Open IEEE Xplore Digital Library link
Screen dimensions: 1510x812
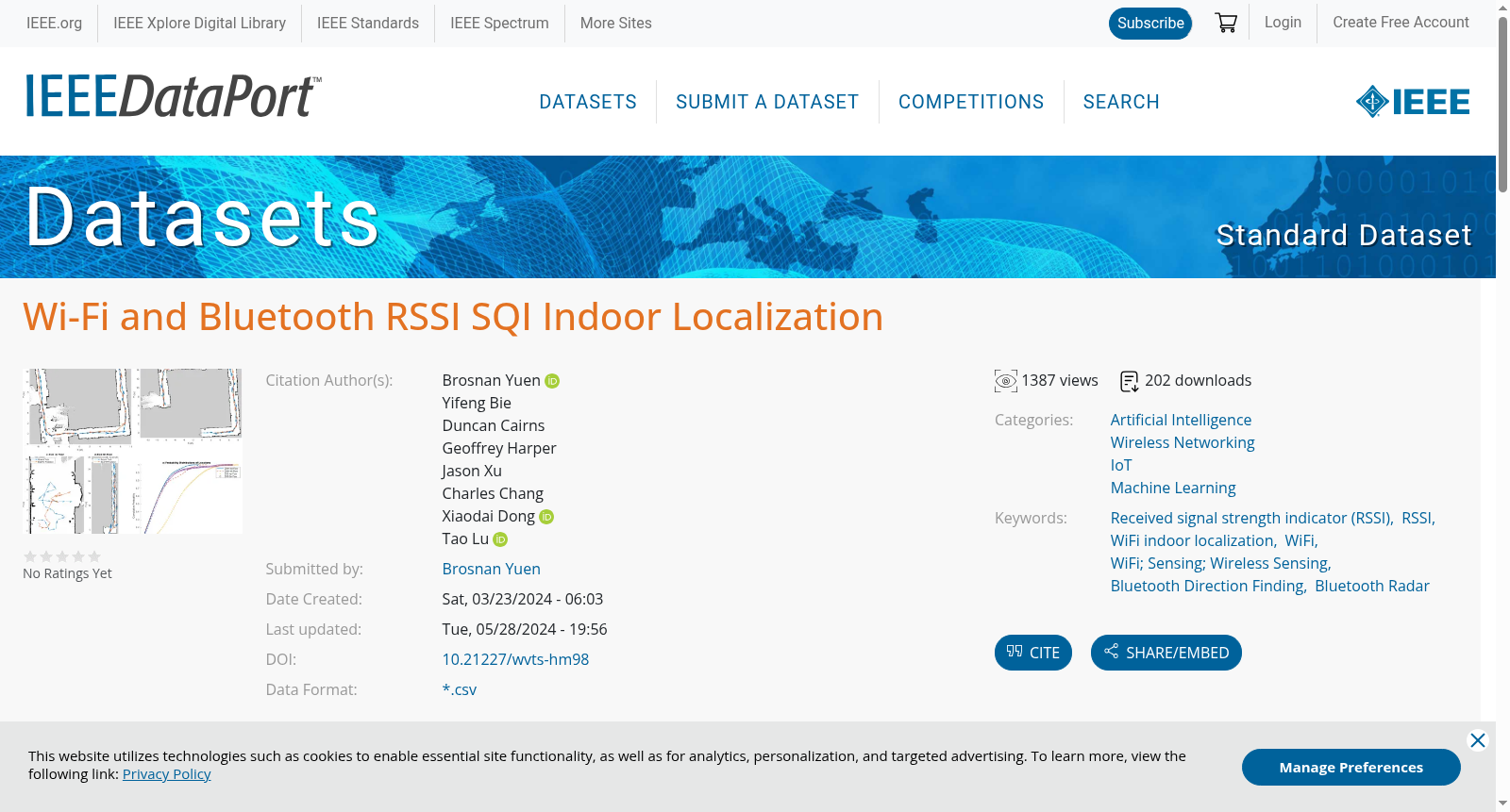tap(199, 23)
